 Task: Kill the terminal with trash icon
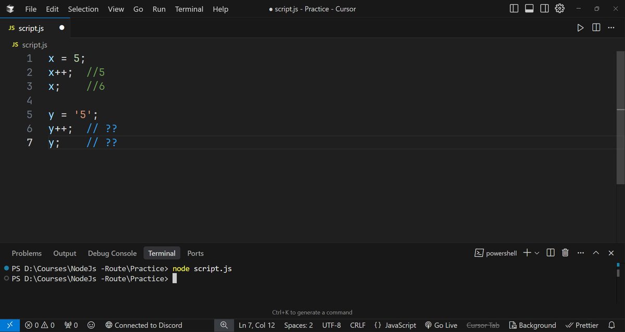click(x=566, y=253)
